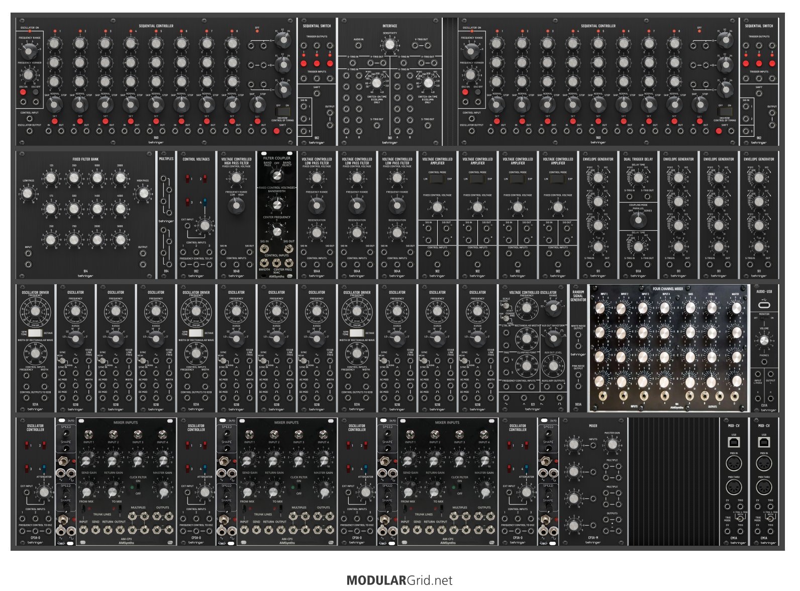Click the Shift jack on the left Sequential Switch

point(317,93)
